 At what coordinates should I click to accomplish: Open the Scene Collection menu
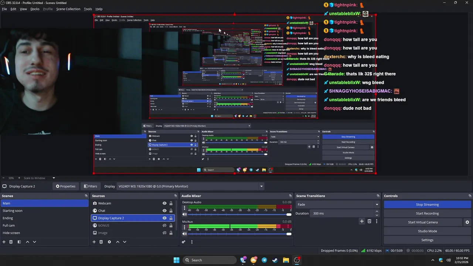click(x=68, y=9)
